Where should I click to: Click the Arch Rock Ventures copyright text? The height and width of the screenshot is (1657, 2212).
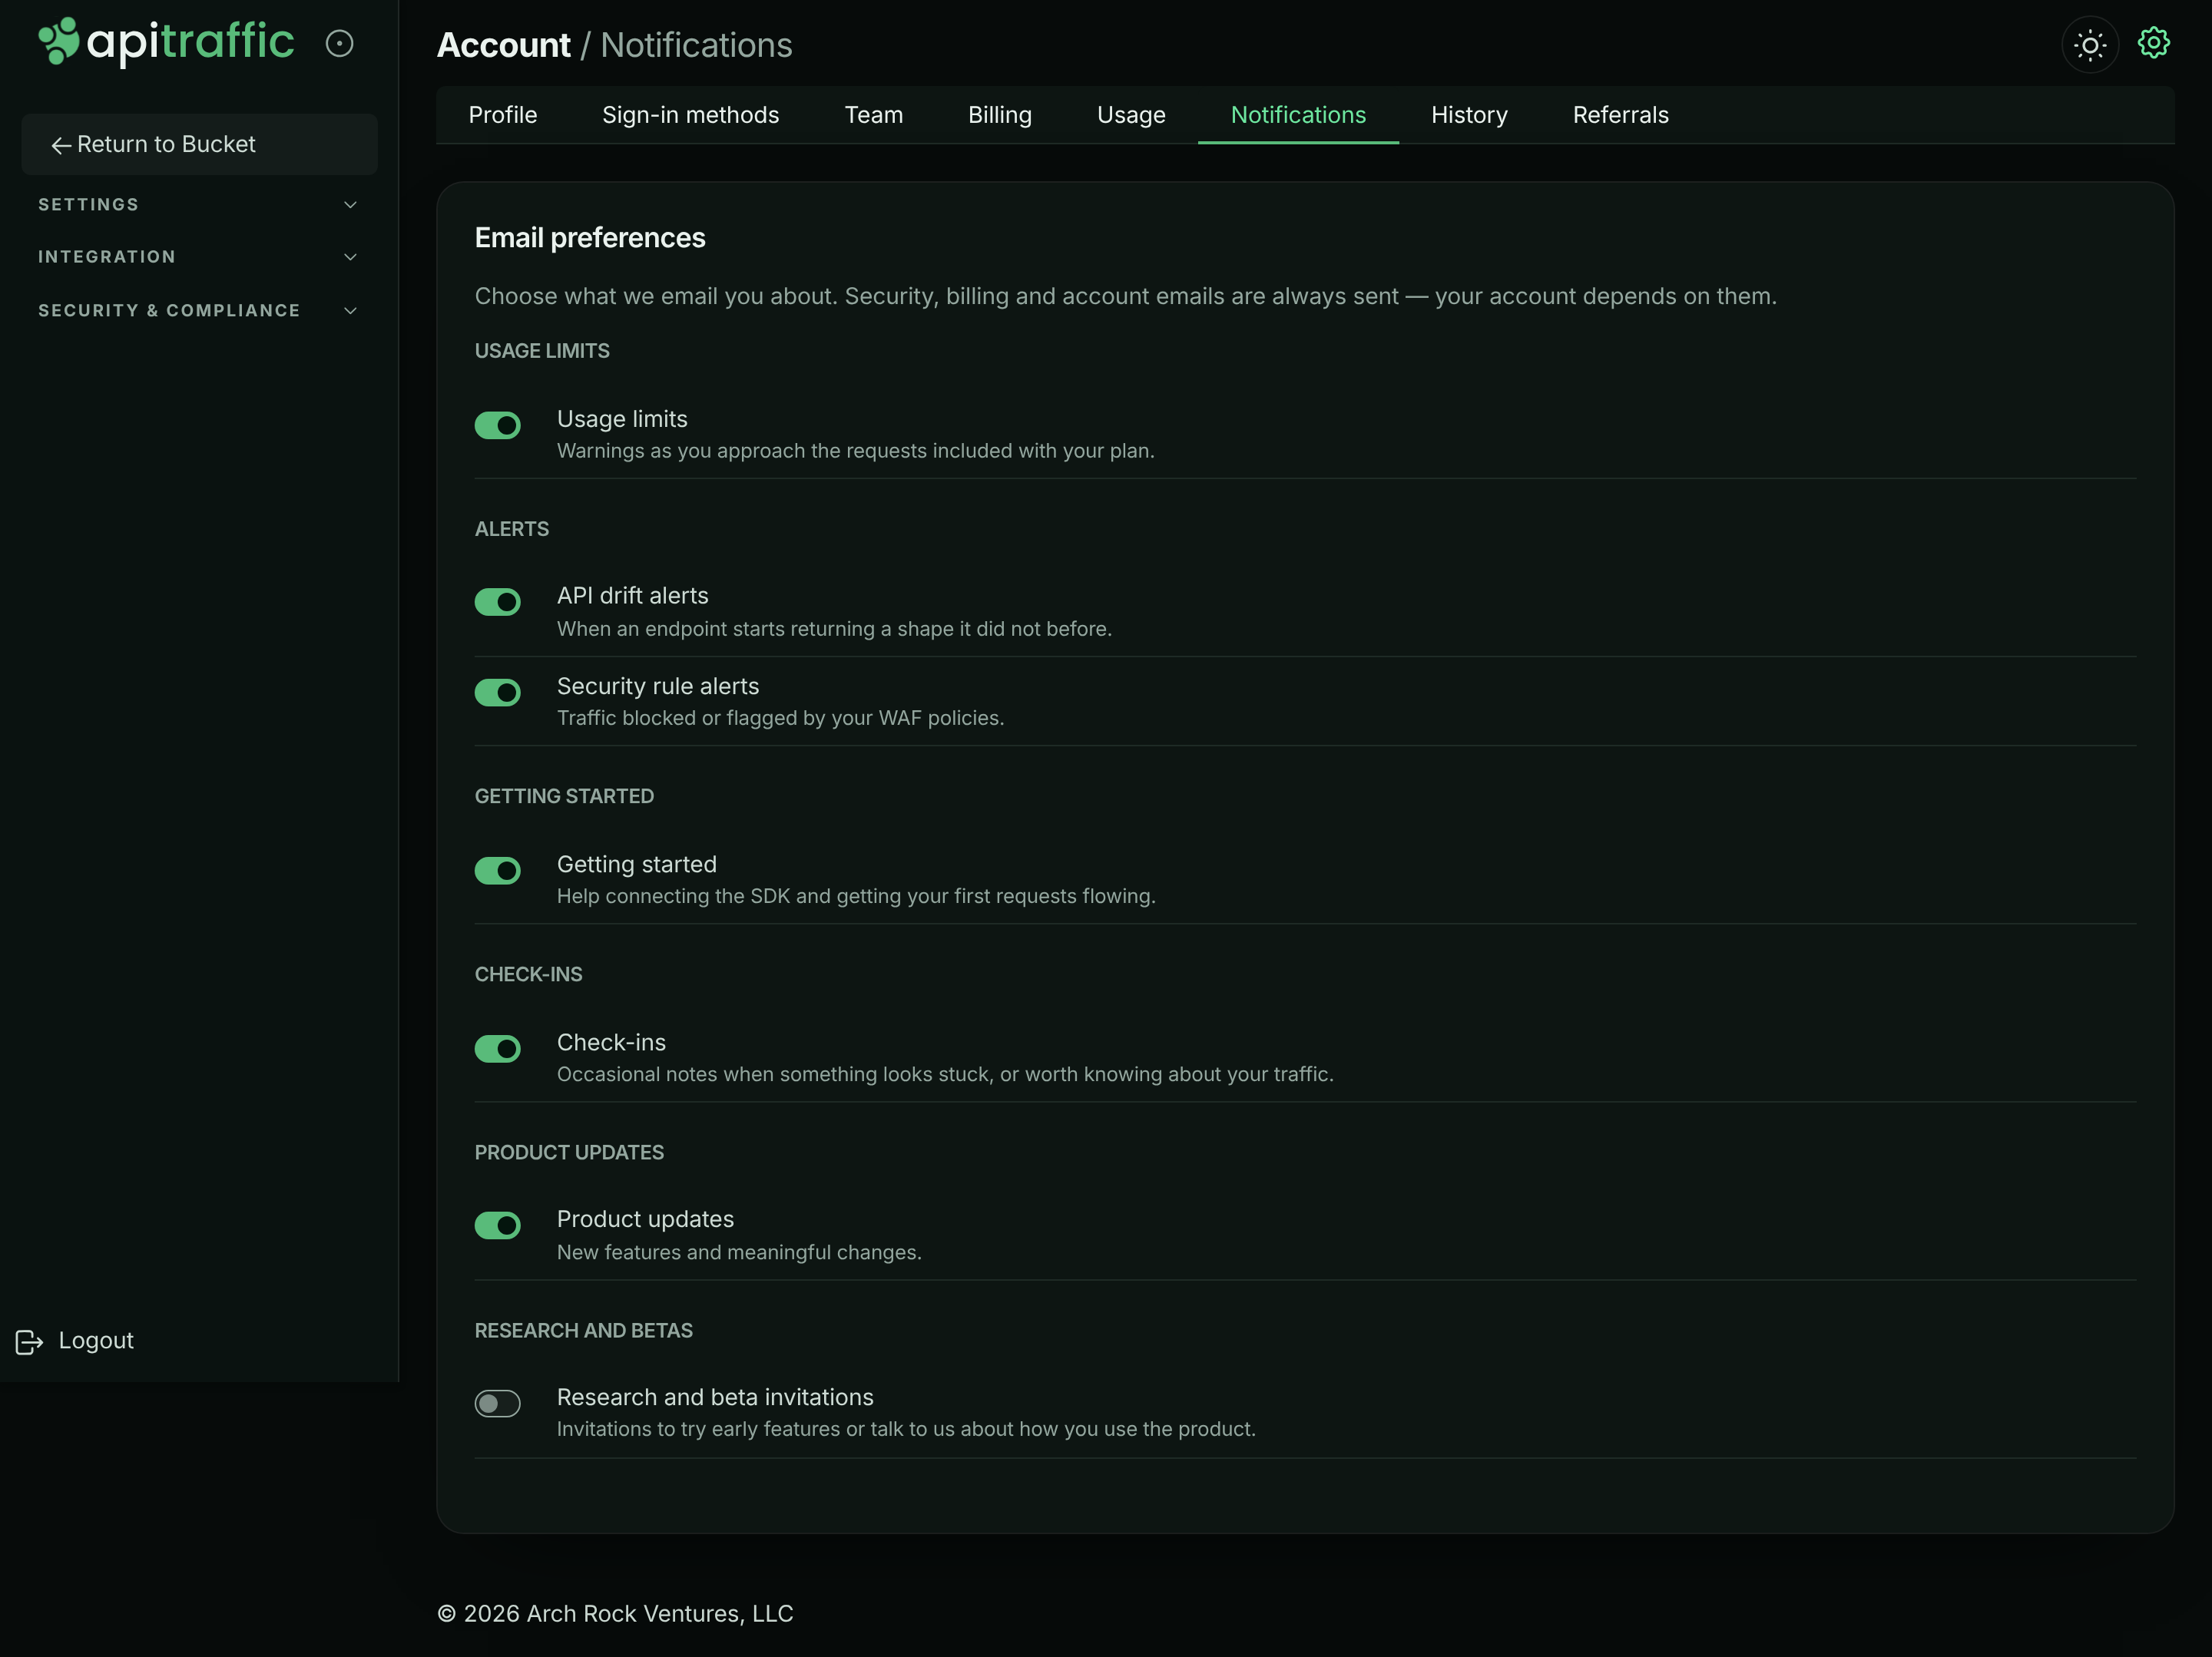click(615, 1614)
